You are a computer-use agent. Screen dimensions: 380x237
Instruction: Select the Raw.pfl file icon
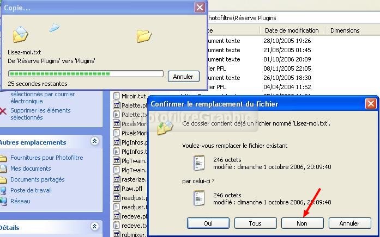tap(117, 189)
